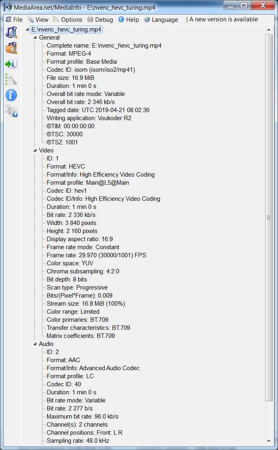This screenshot has height=450, width=278.
Task: Click the Export sidebar icon with green arrow
Action: point(11,64)
